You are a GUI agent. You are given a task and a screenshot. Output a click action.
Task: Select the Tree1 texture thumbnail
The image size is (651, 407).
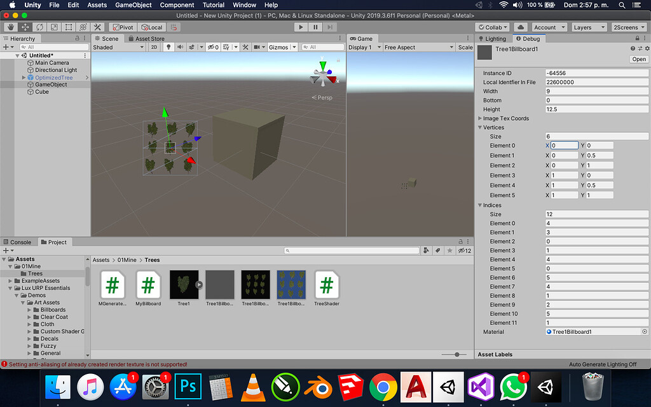(x=184, y=284)
